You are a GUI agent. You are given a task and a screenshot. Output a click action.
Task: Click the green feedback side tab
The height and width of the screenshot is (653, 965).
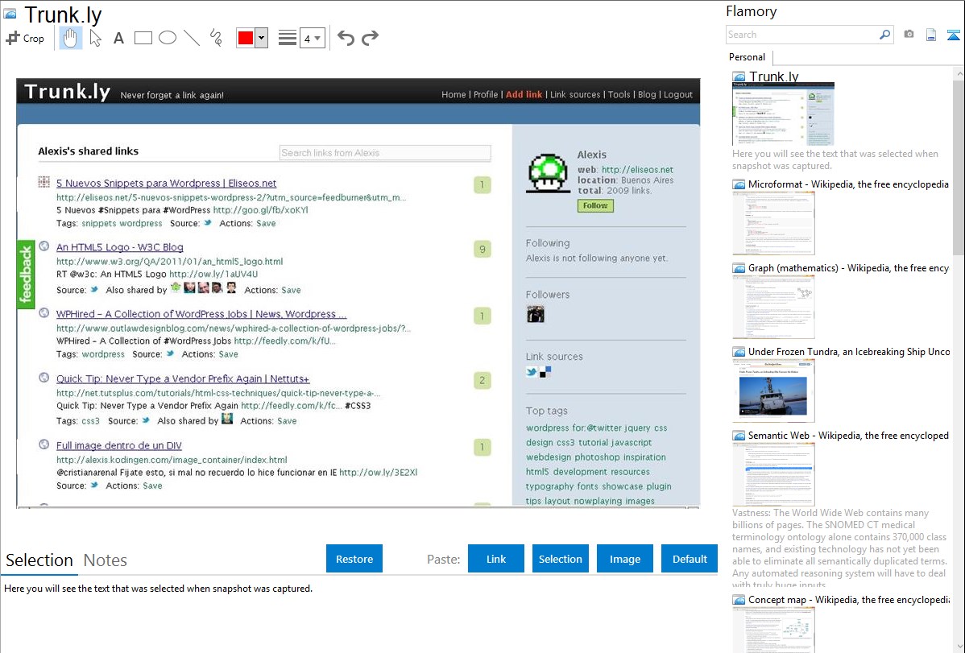point(25,275)
